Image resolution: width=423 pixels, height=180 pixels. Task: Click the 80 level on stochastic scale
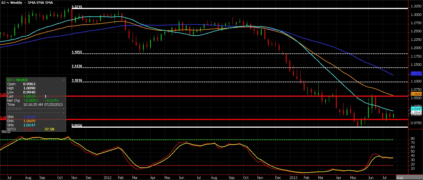[x=413, y=139]
